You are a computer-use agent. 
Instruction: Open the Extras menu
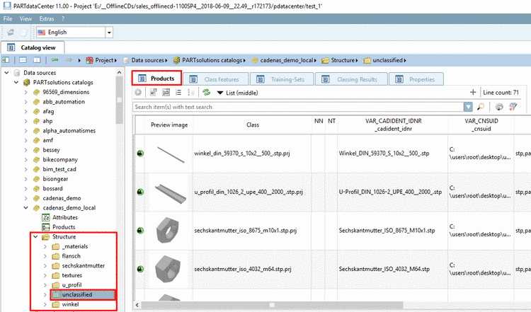click(x=47, y=18)
